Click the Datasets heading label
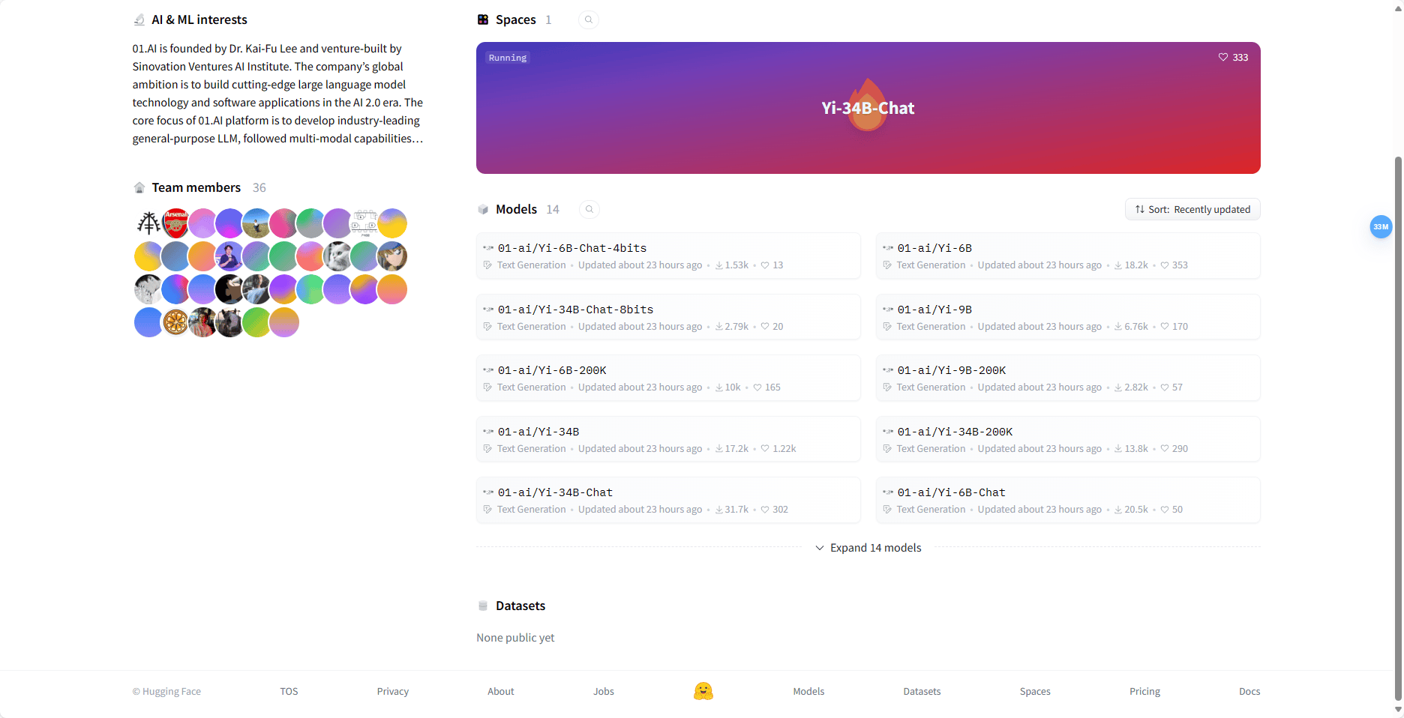Screen dimensions: 1404x718 [x=520, y=606]
